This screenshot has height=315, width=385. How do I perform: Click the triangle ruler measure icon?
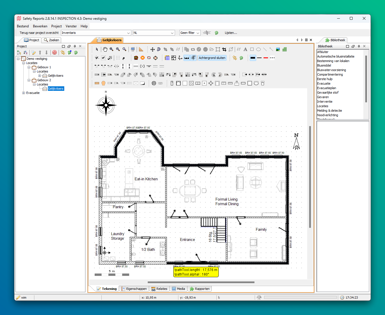[x=141, y=49]
